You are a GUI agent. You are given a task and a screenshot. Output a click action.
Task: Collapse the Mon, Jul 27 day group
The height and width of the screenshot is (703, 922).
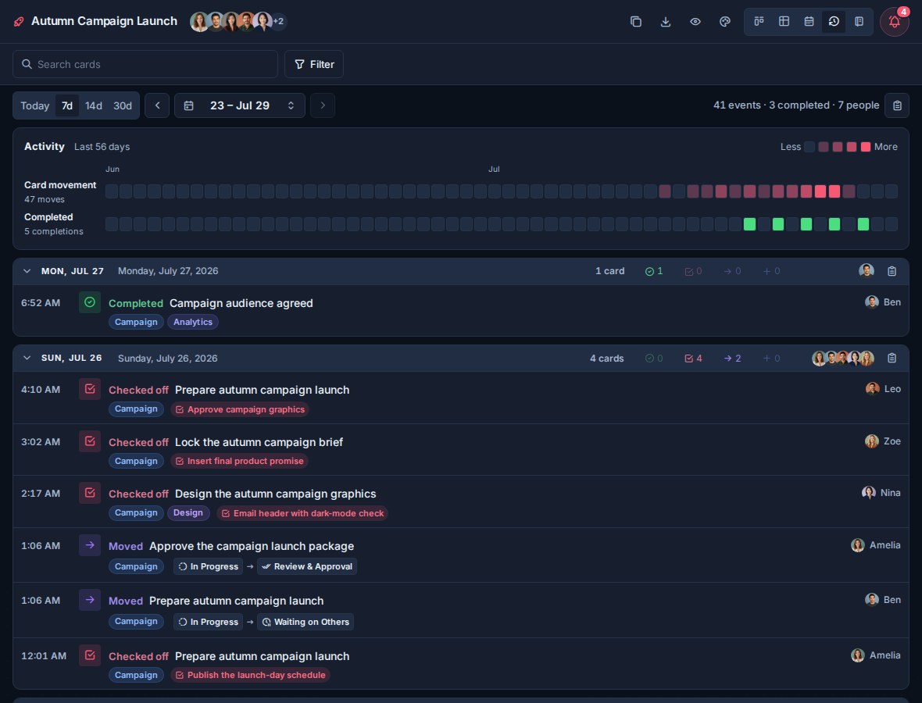pyautogui.click(x=27, y=271)
